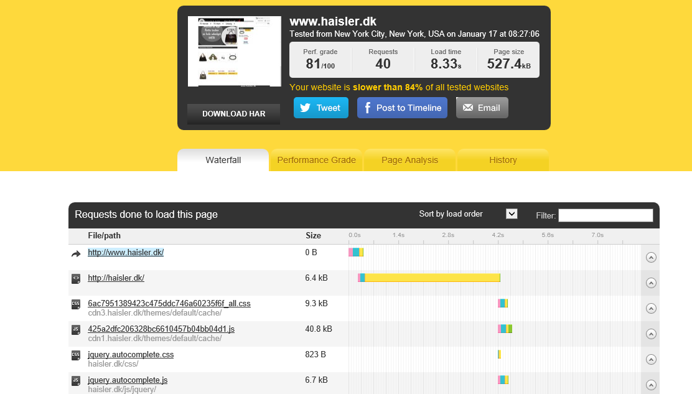Click the 5.6s timeline axis label

(x=548, y=235)
